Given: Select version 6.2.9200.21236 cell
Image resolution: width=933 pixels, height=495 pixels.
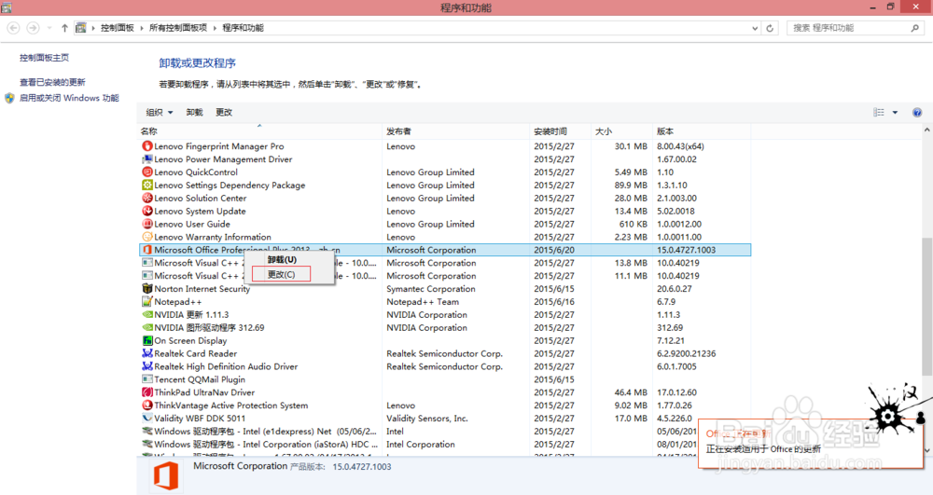Looking at the screenshot, I should point(686,353).
